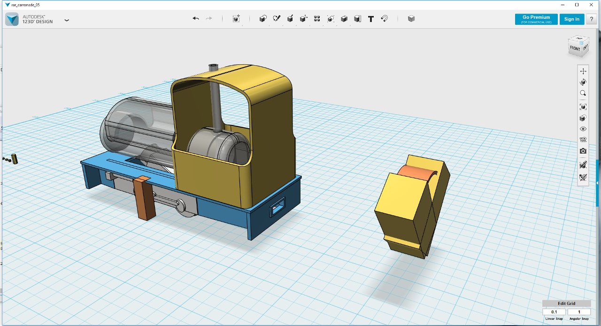The height and width of the screenshot is (326, 601).
Task: Select the Zoom magnifier tool
Action: pos(583,93)
